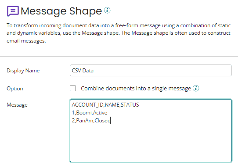Click the Message Shape heading text
238x168 pixels.
pos(61,11)
